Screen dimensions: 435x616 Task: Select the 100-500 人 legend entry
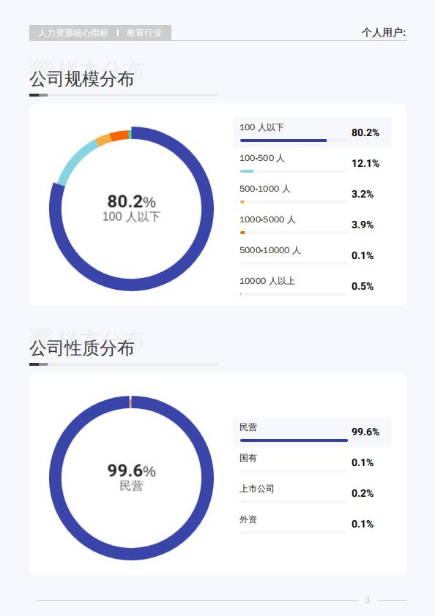coord(312,163)
